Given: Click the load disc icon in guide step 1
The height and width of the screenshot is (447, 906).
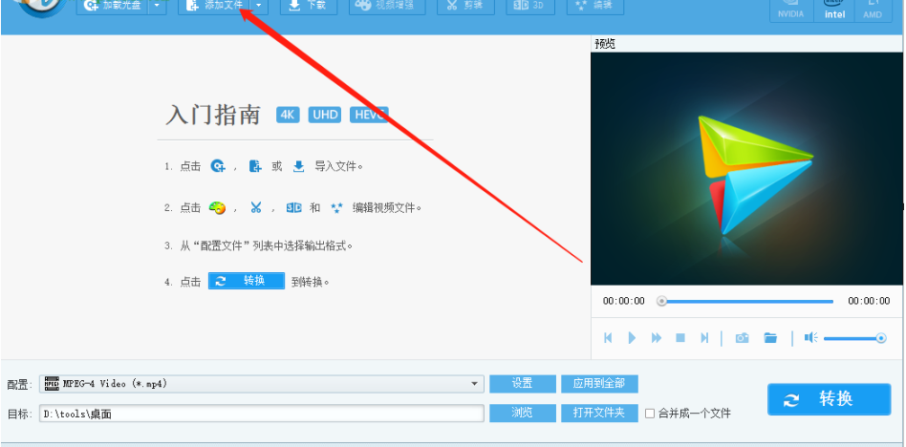Looking at the screenshot, I should 217,166.
